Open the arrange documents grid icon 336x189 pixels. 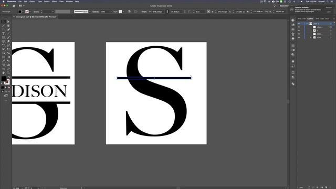20,6
